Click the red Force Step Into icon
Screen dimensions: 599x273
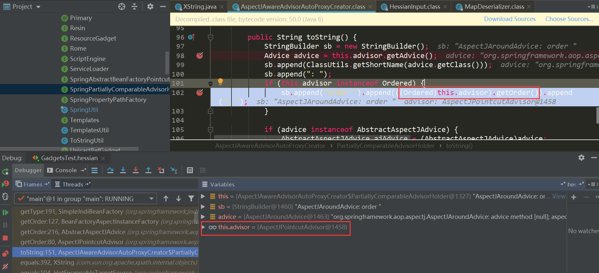(136, 170)
